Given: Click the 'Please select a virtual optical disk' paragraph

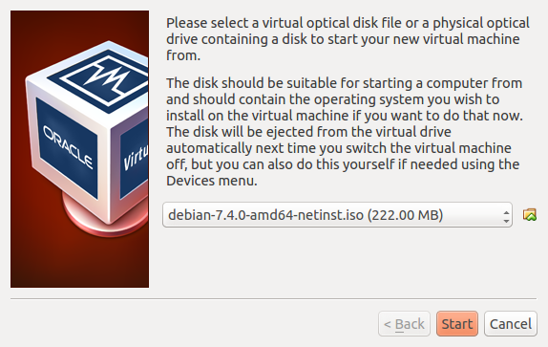Looking at the screenshot, I should click(x=348, y=39).
